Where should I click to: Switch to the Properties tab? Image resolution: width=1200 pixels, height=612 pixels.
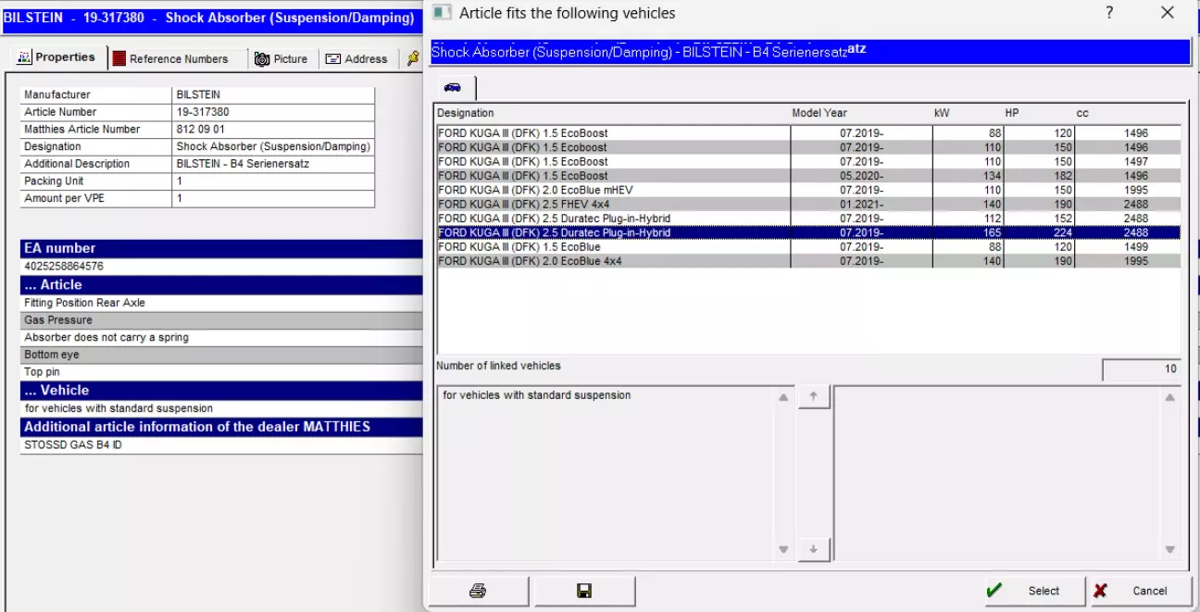(x=57, y=57)
